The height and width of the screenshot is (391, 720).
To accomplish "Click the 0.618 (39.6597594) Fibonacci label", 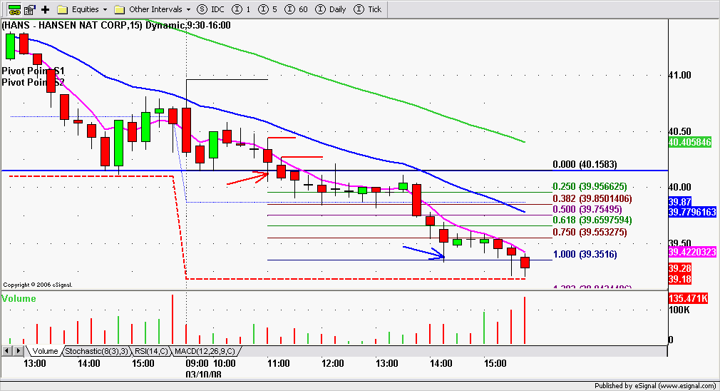I will 592,220.
